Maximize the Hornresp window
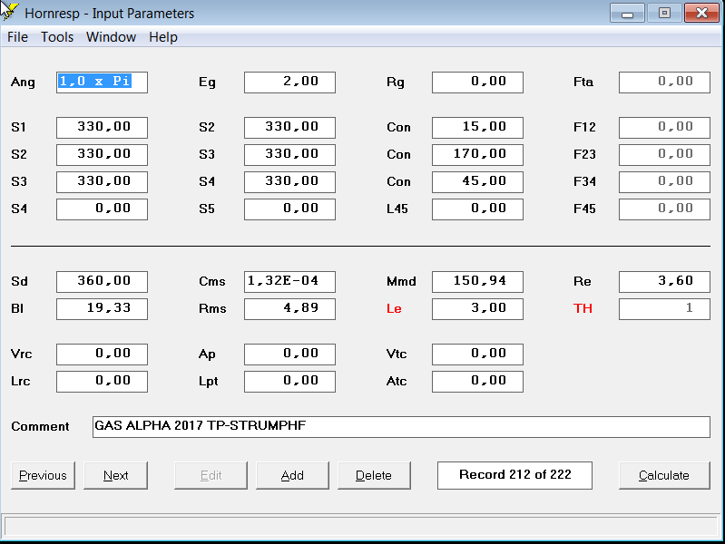The width and height of the screenshot is (725, 544). [664, 13]
